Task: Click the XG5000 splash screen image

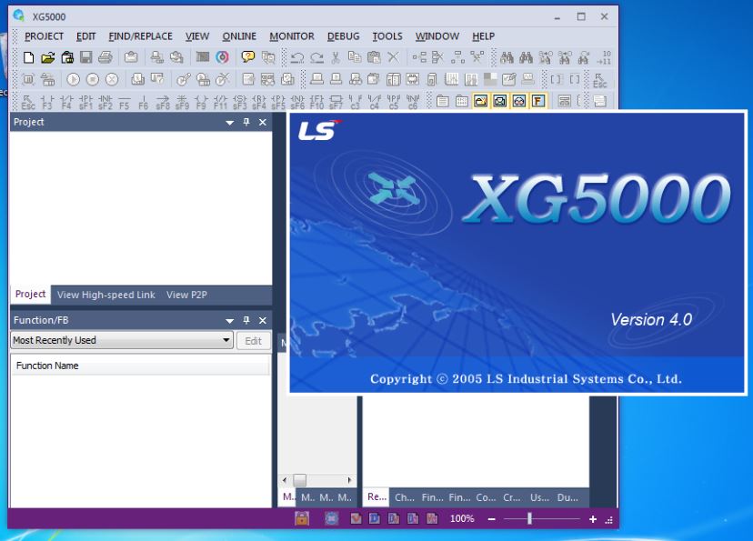Action: point(517,253)
